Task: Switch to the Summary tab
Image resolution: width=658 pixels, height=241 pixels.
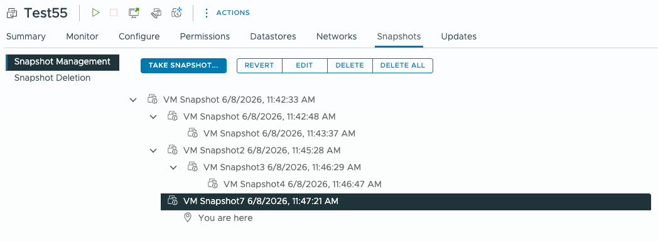Action: tap(26, 36)
